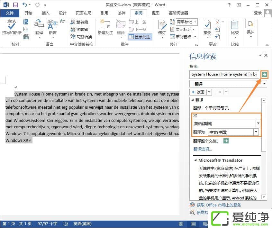Screen dimensions: 272x228
Task: Switch to the Insert (插入) ribbon tab
Action: pyautogui.click(x=46, y=13)
